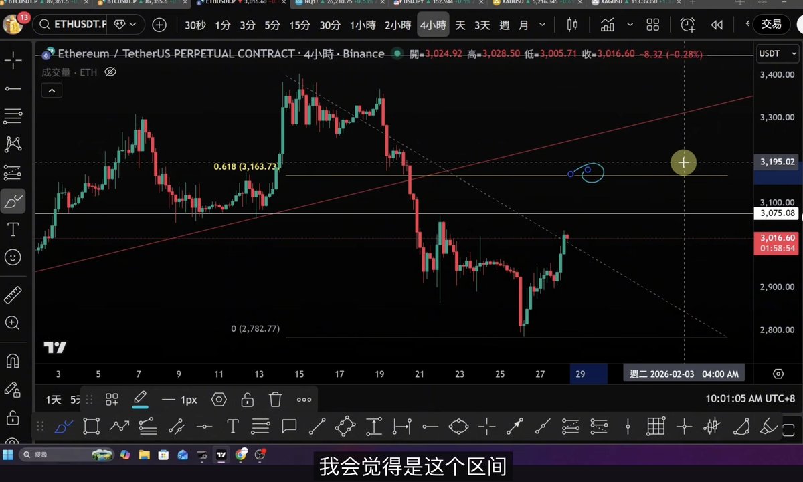Image resolution: width=803 pixels, height=482 pixels.
Task: Toggle the volume indicator visibility eye
Action: tap(111, 72)
